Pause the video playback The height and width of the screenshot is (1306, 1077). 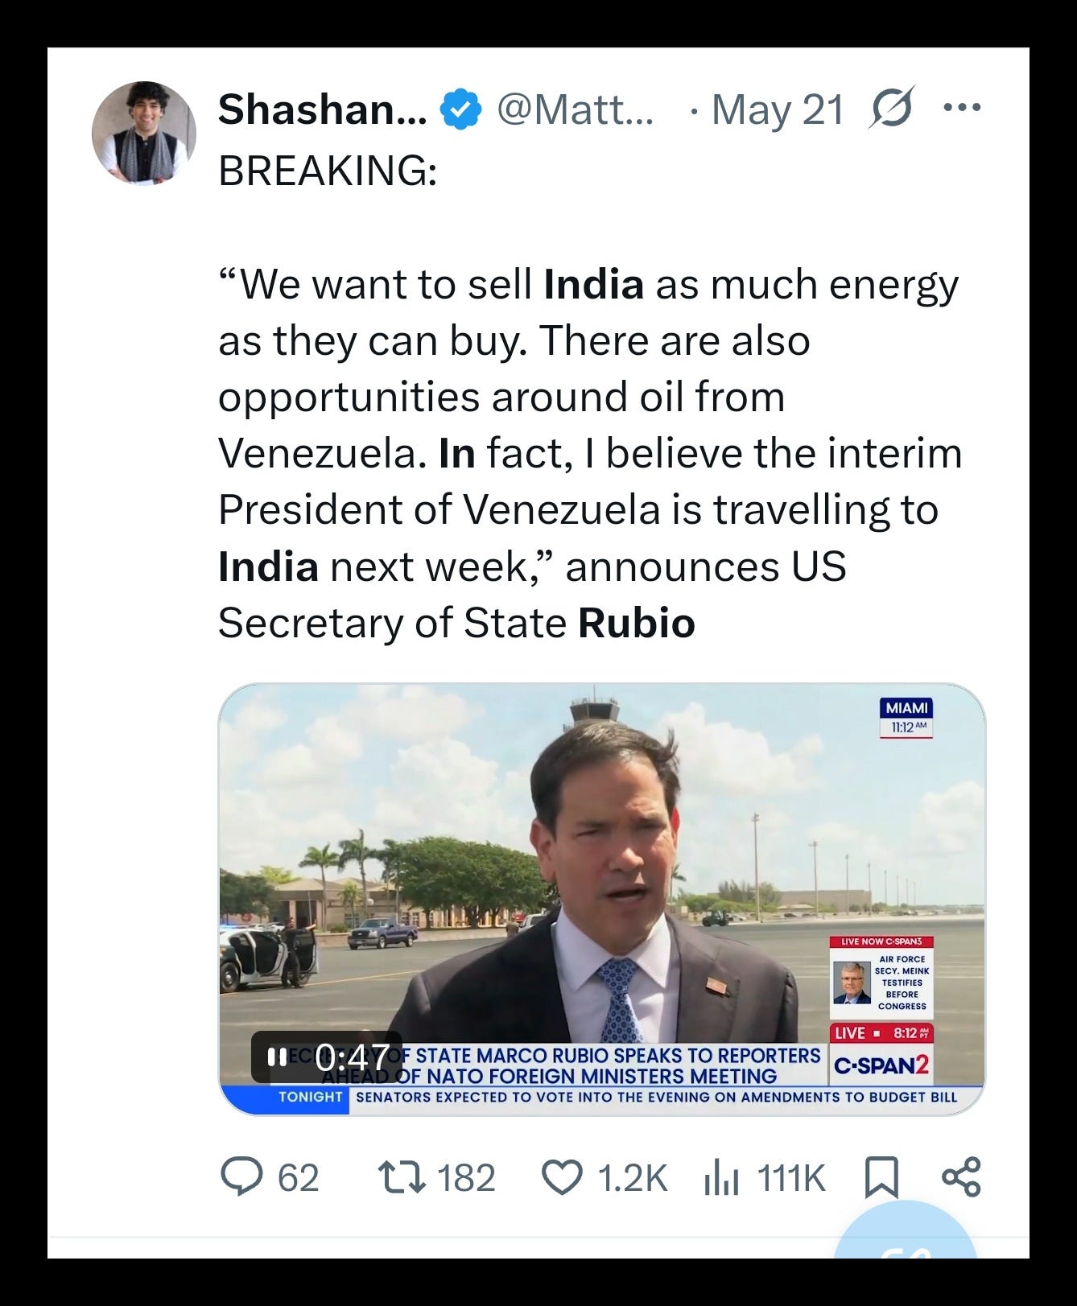(277, 1057)
